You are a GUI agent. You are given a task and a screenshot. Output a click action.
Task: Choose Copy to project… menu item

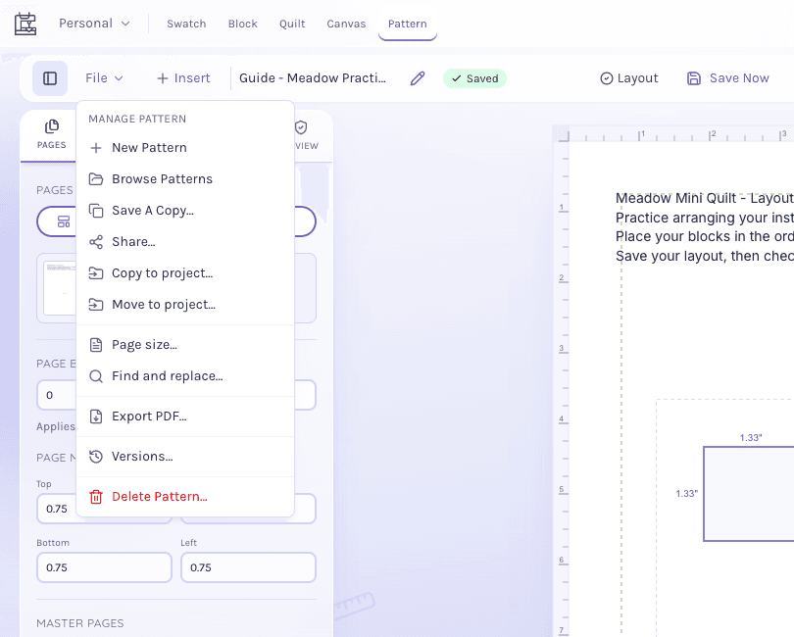tap(185, 272)
